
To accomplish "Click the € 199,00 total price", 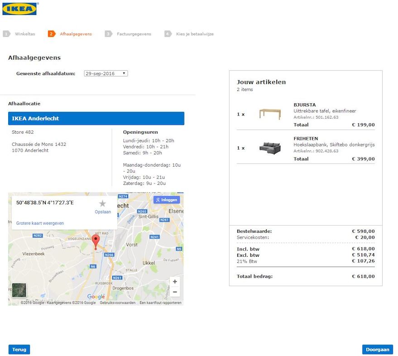I will click(363, 125).
